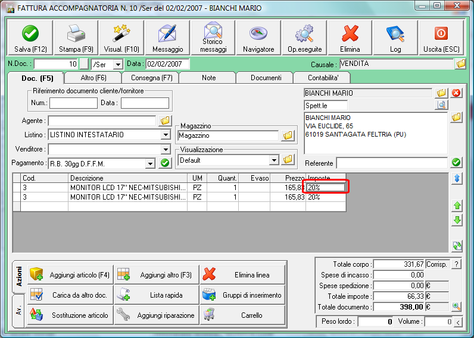Click Sostituzione articolo

pos(70,315)
